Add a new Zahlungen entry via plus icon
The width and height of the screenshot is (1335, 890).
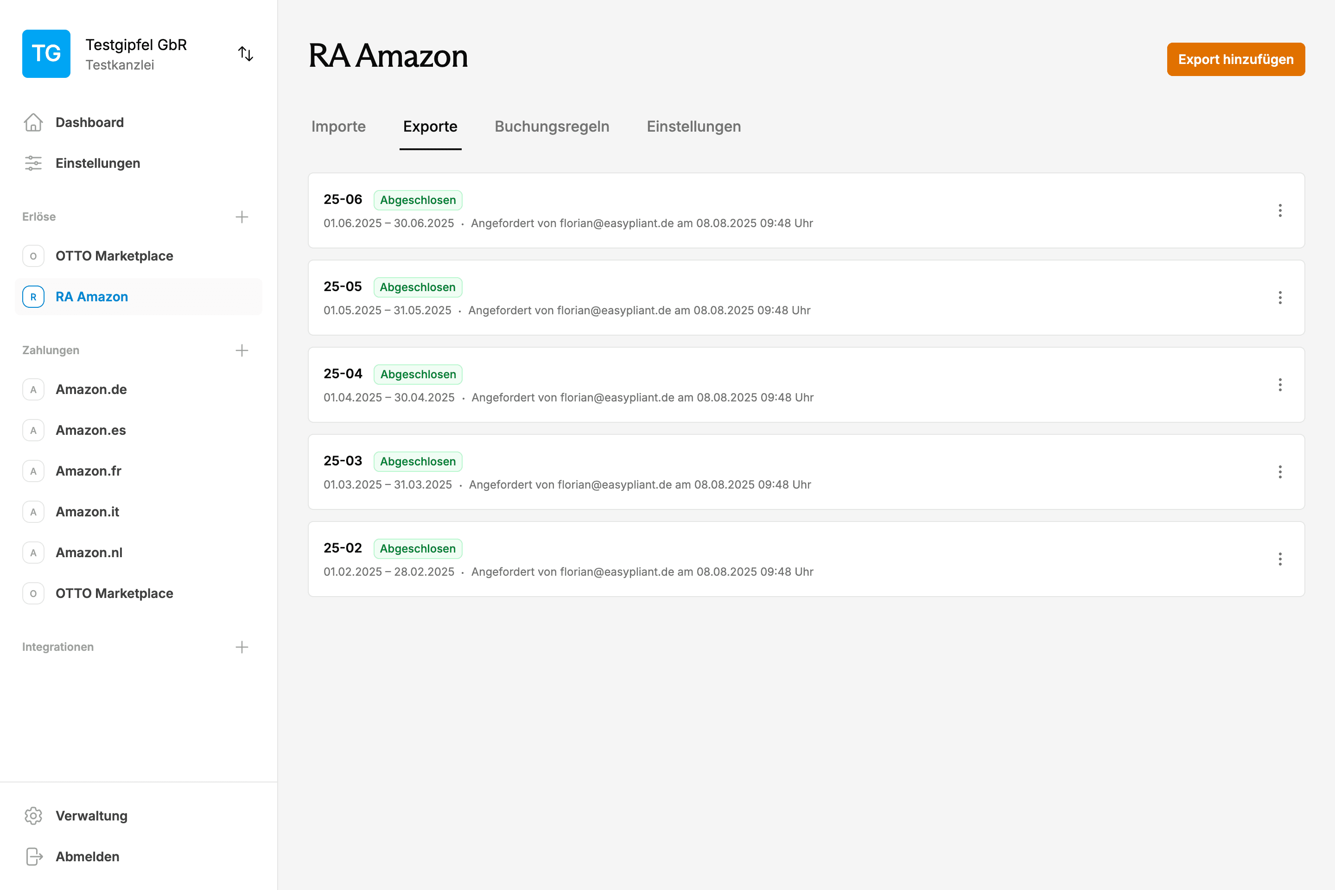[x=242, y=350]
